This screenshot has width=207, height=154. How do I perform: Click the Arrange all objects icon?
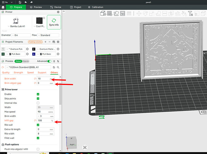pyautogui.click(x=123, y=13)
